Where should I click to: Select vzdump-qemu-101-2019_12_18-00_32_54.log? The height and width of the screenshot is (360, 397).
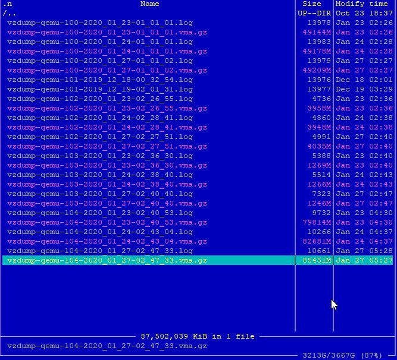pos(100,80)
